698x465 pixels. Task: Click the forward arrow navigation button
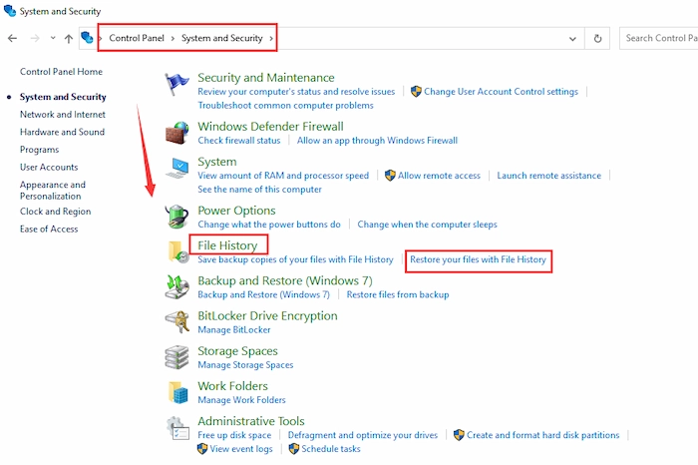pyautogui.click(x=35, y=38)
